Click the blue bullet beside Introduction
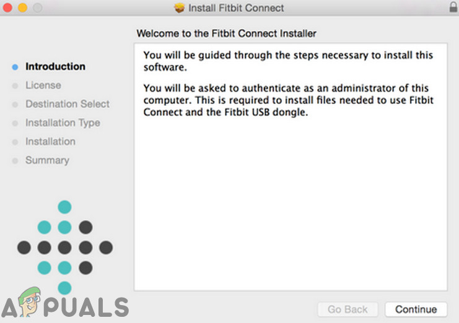 tap(15, 67)
